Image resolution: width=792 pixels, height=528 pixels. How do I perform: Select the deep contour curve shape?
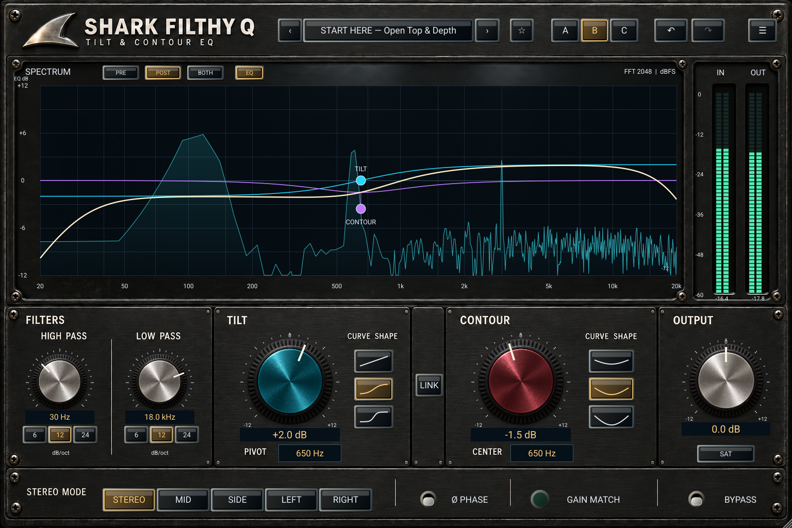611,417
